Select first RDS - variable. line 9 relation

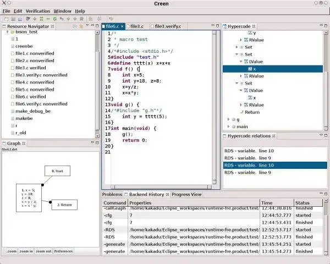pos(247,158)
